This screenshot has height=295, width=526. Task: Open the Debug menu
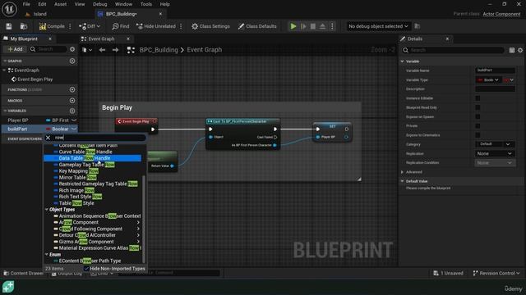(99, 4)
